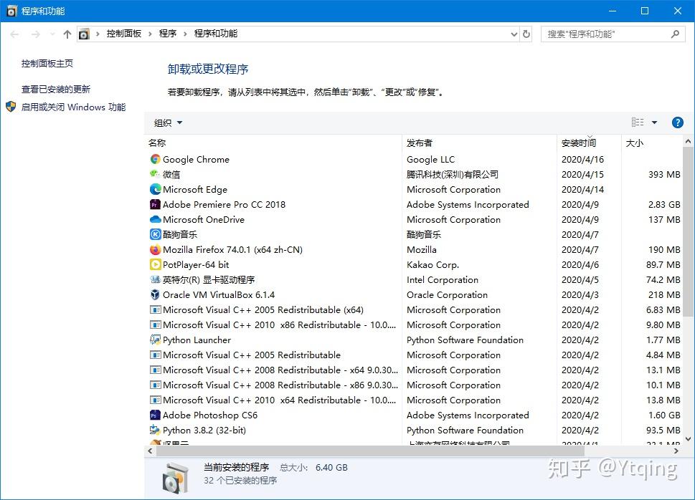Click the 2020/4/16 install date cell
Viewport: 695px width, 500px height.
click(582, 160)
